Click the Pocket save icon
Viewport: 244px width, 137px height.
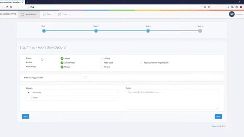(x=205, y=7)
